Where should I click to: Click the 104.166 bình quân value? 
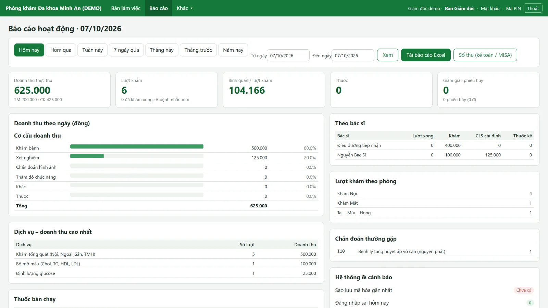247,90
